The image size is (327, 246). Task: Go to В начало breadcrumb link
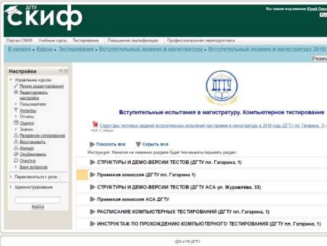(19, 49)
